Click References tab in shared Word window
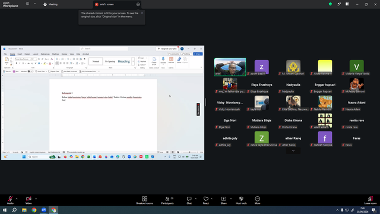Screen dimensions: 380x214 pyautogui.click(x=45, y=54)
